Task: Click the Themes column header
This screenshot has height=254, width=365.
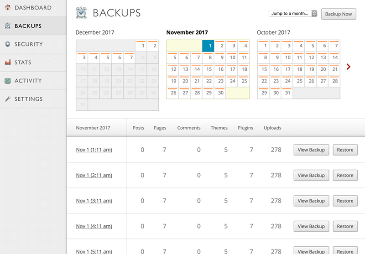Action: click(x=219, y=128)
